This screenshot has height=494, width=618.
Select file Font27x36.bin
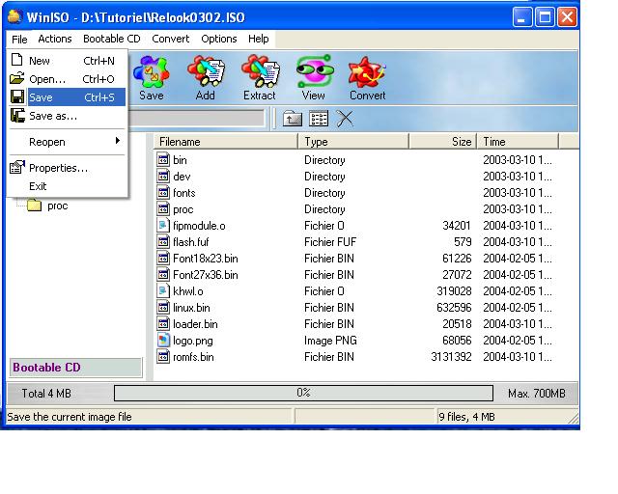(354, 275)
